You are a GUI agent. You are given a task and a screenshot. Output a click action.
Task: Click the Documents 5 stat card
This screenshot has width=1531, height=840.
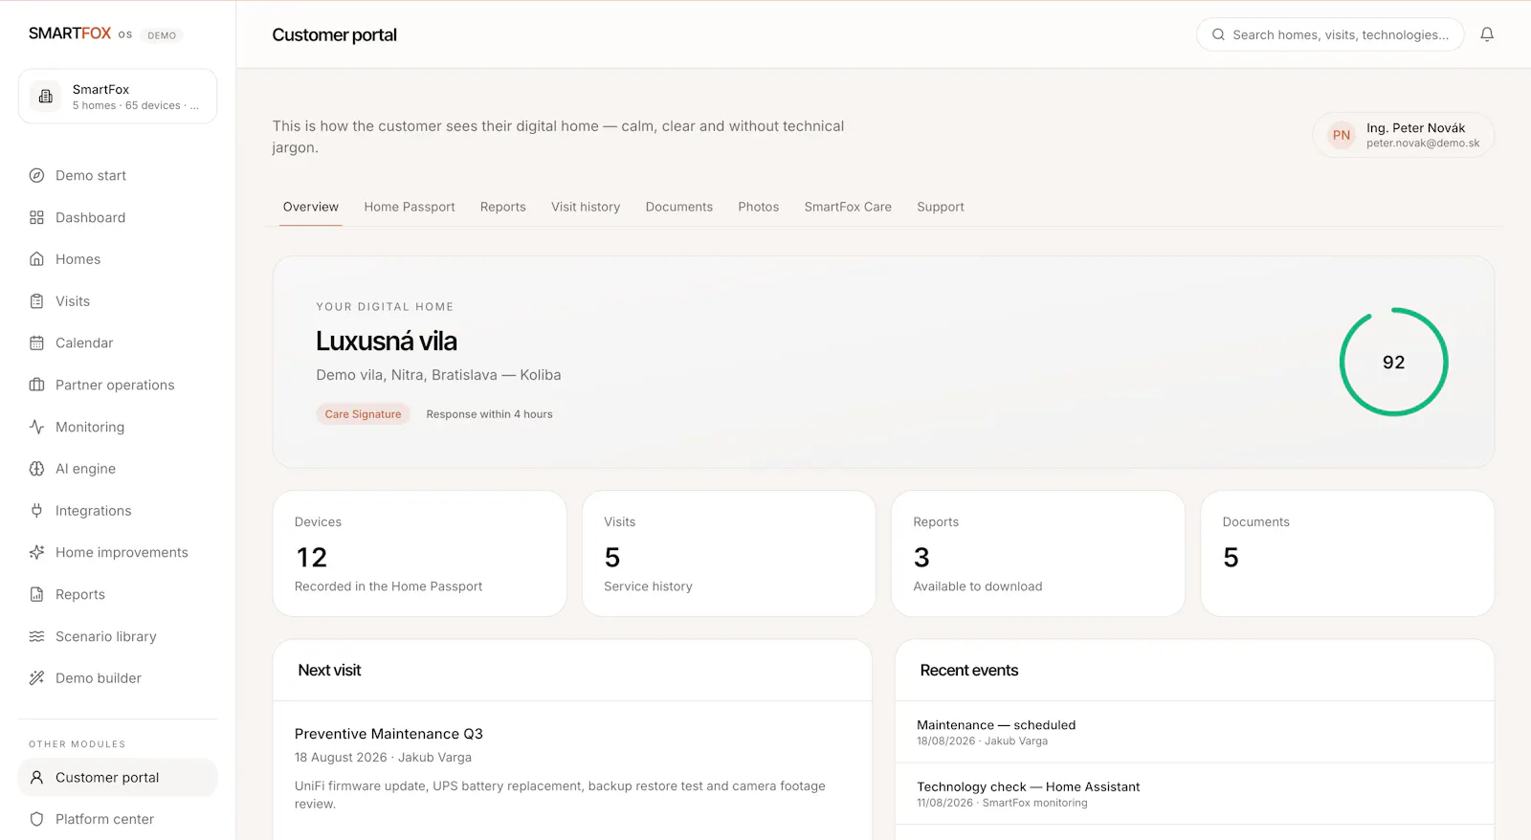(1347, 554)
